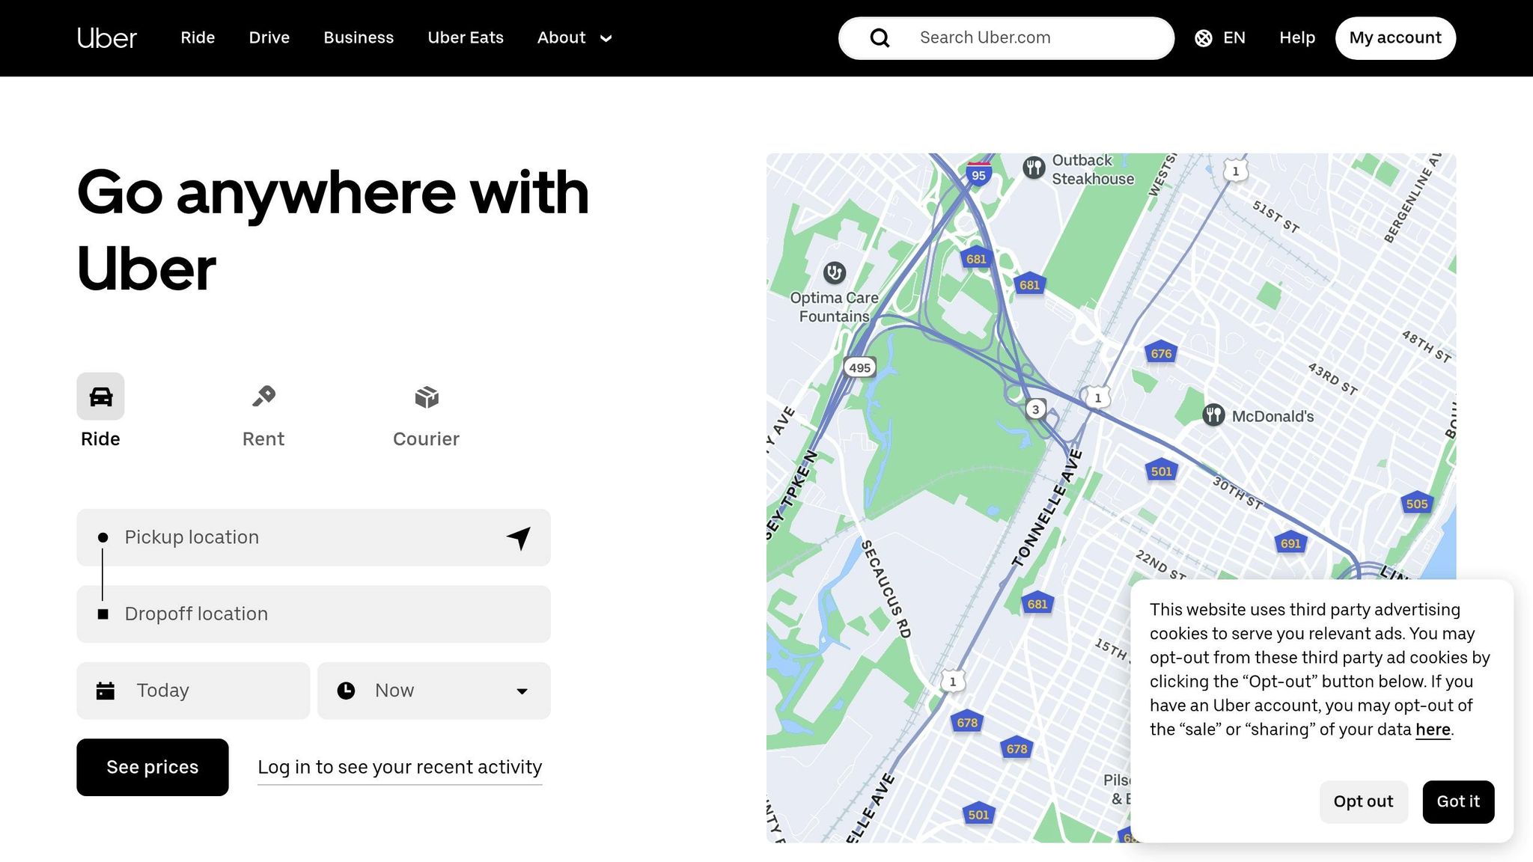The image size is (1533, 862).
Task: Open the Ride menu item
Action: (x=198, y=37)
